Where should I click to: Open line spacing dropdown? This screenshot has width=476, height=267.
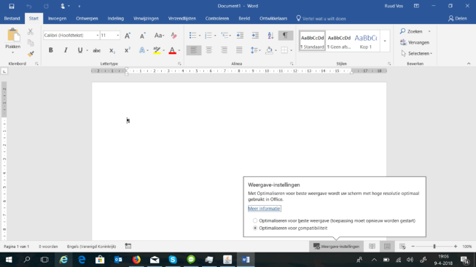(255, 50)
